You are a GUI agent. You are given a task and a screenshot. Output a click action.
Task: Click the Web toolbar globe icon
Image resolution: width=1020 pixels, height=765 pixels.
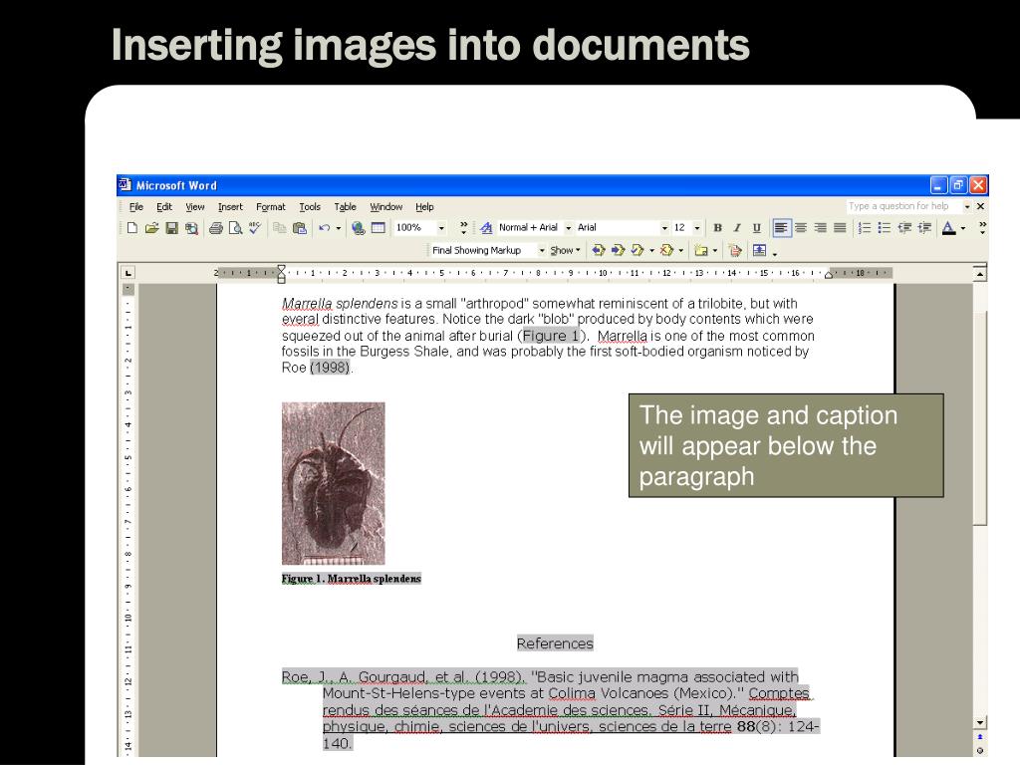coord(358,228)
